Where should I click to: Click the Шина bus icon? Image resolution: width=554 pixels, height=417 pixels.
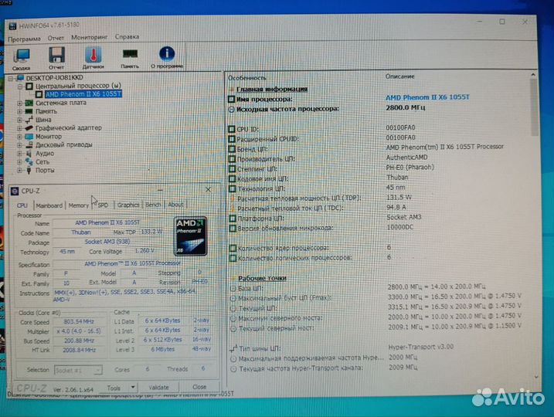29,120
